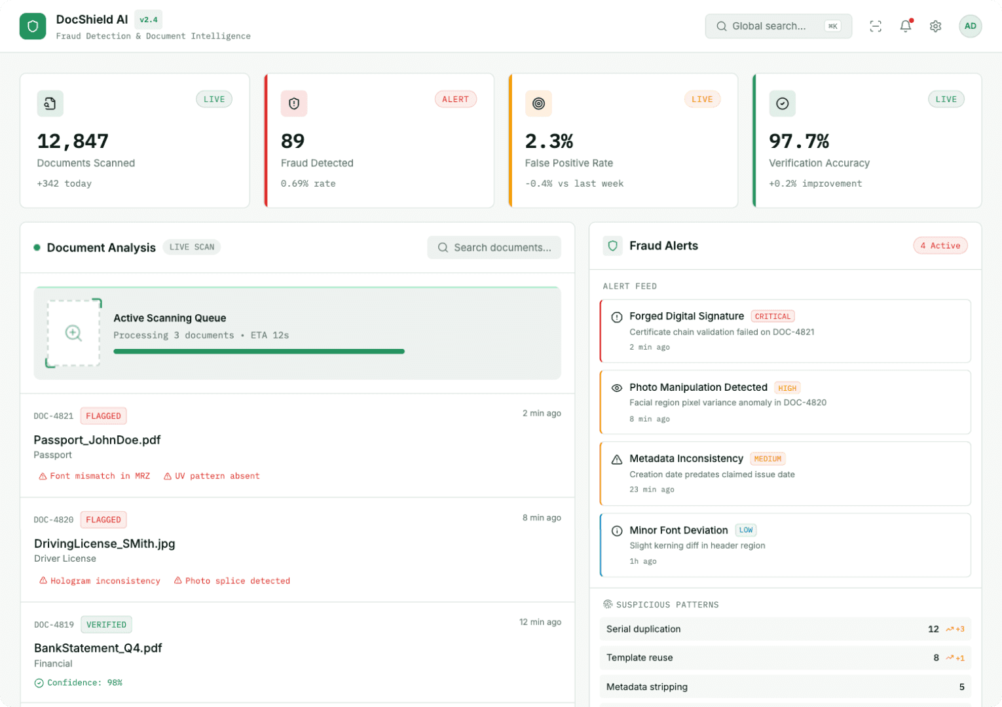Open the BankStatement_Q4.pdf document
1002x707 pixels.
point(98,648)
